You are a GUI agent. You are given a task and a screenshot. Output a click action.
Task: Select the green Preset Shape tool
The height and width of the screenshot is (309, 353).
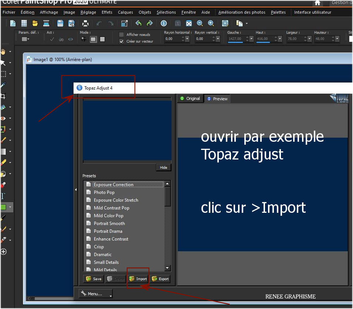[x=3, y=207]
